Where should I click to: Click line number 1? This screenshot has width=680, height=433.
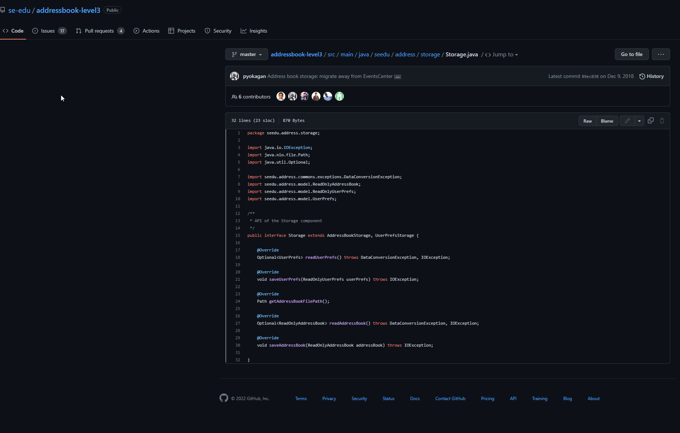[239, 133]
